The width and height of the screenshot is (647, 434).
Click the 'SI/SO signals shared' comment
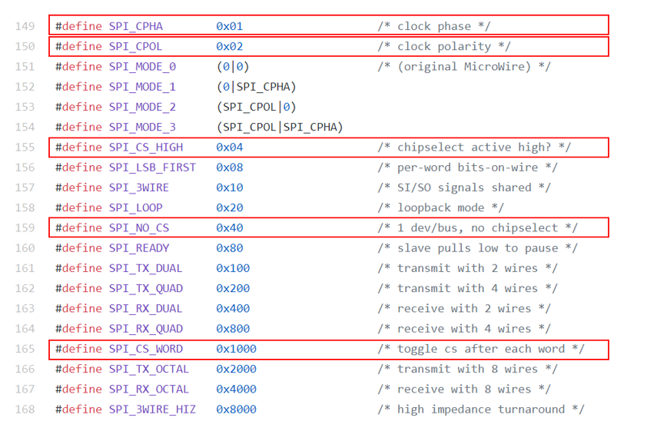(x=464, y=187)
